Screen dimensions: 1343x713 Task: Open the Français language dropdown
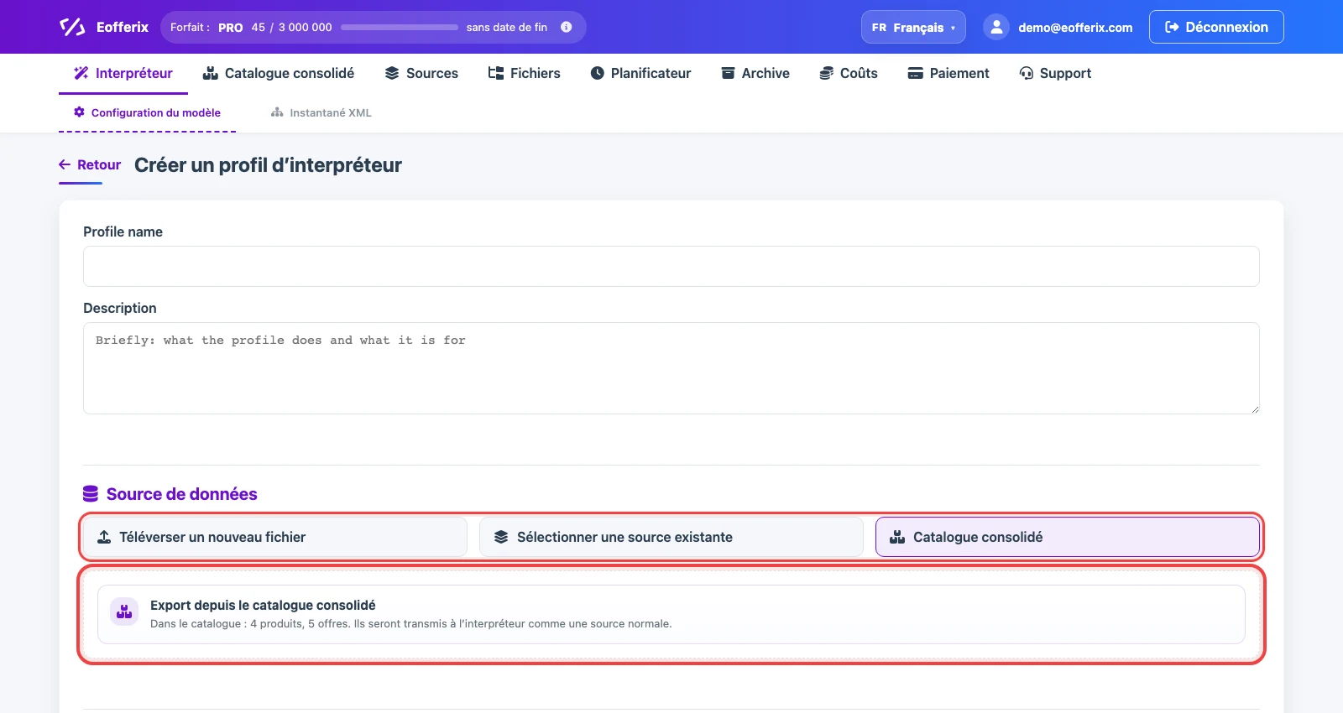coord(913,27)
